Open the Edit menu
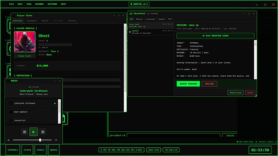 click(20, 4)
